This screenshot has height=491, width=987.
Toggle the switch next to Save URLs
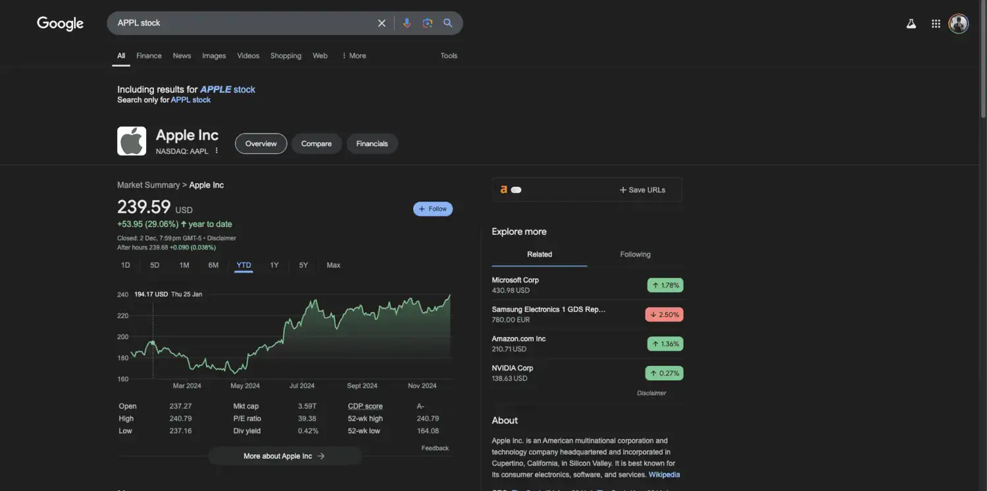tap(517, 190)
